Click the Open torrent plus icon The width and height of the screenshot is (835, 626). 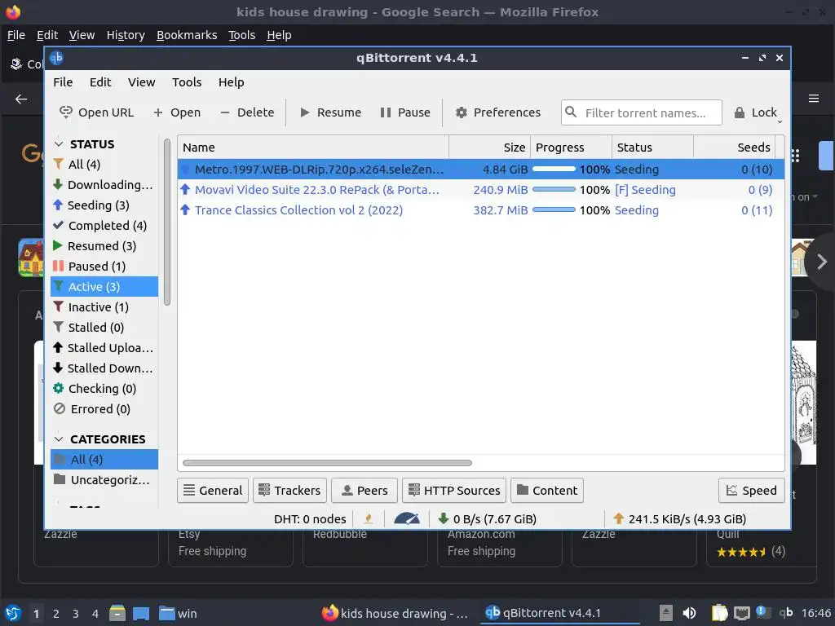(x=157, y=112)
